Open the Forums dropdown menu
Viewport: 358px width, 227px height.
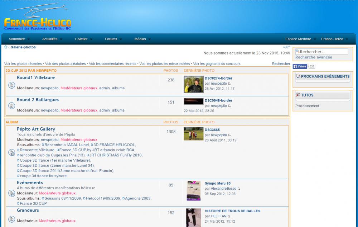113,39
